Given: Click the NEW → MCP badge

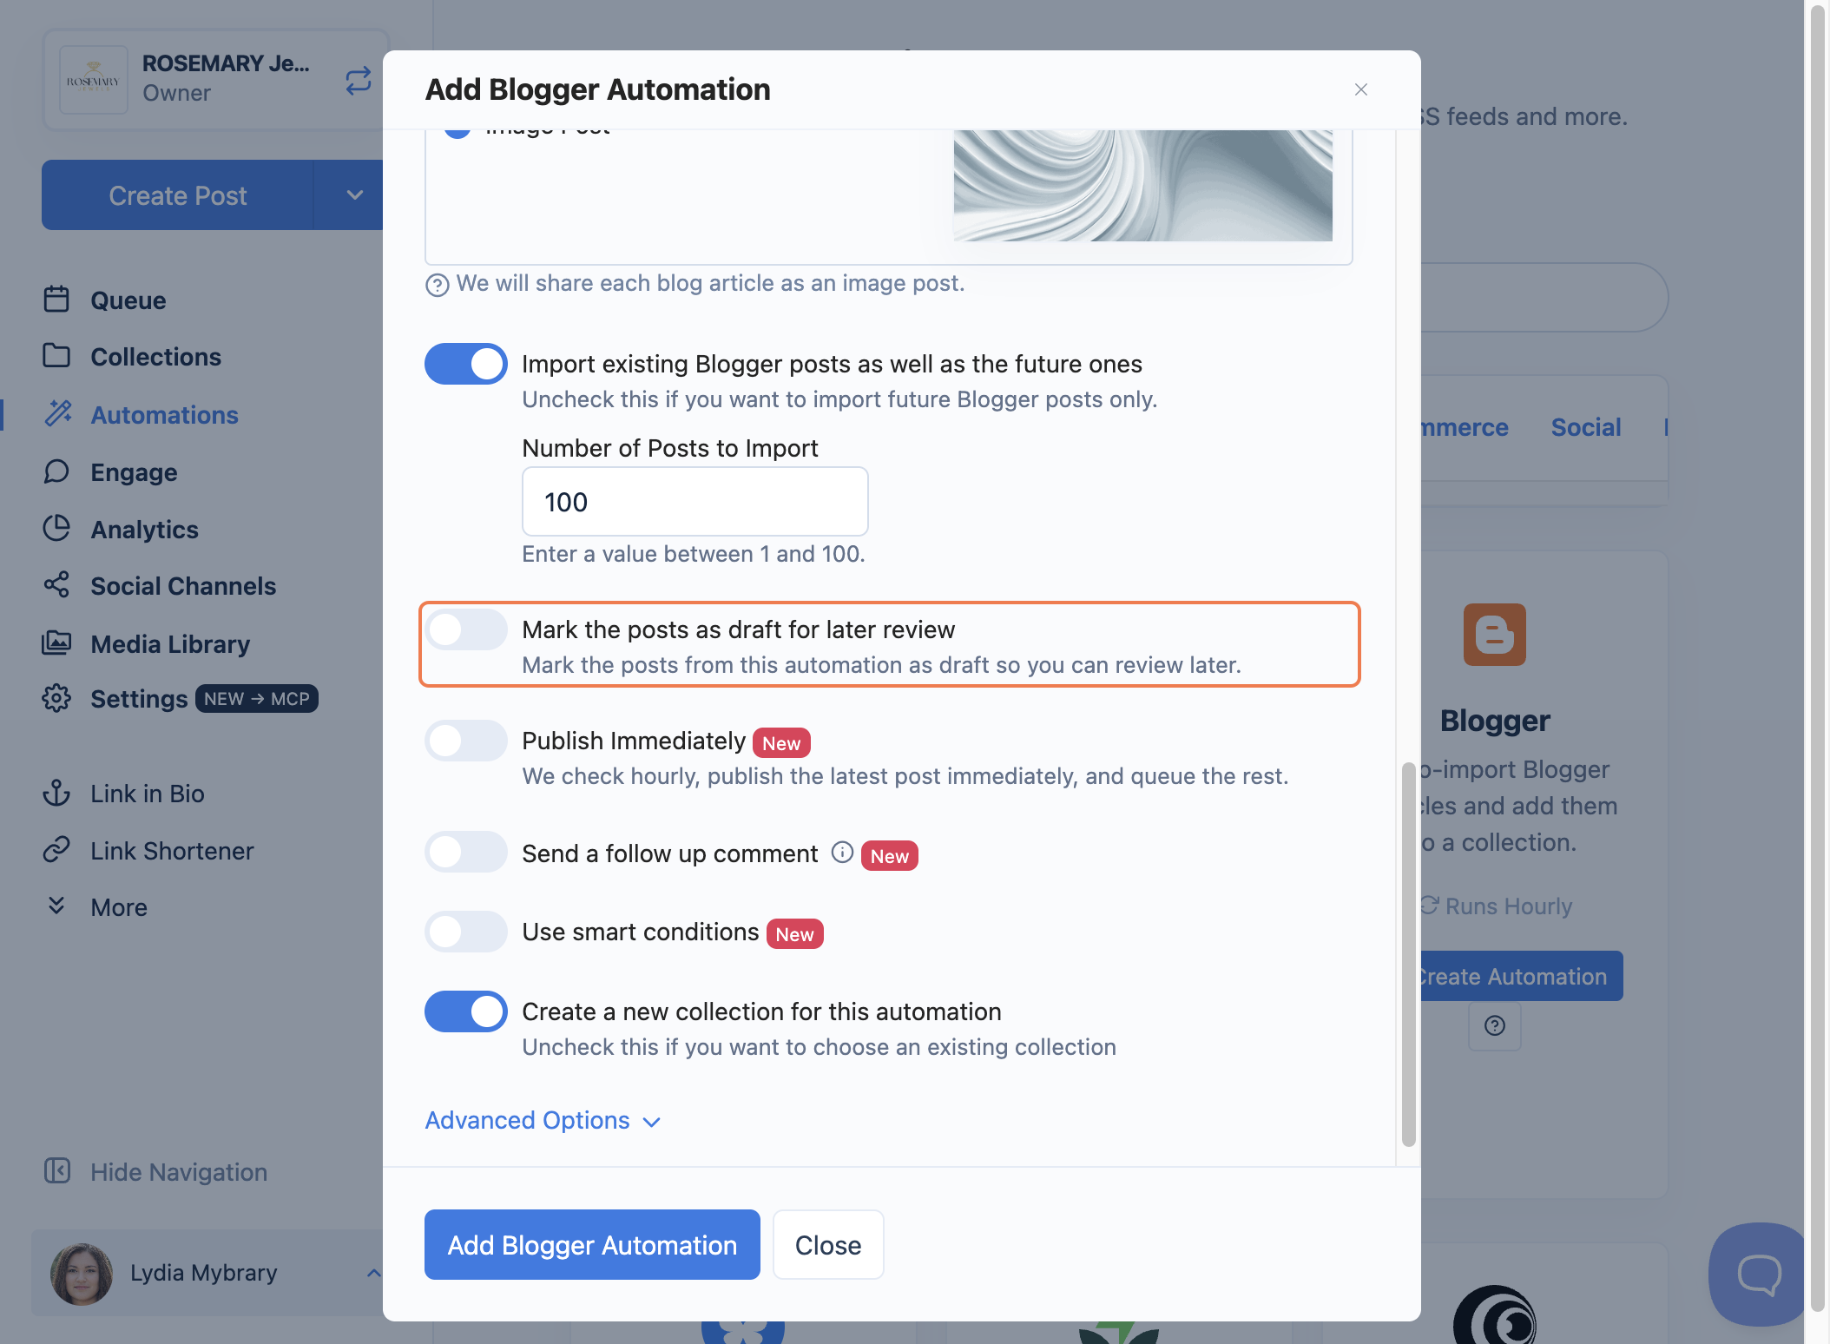Looking at the screenshot, I should [x=257, y=699].
